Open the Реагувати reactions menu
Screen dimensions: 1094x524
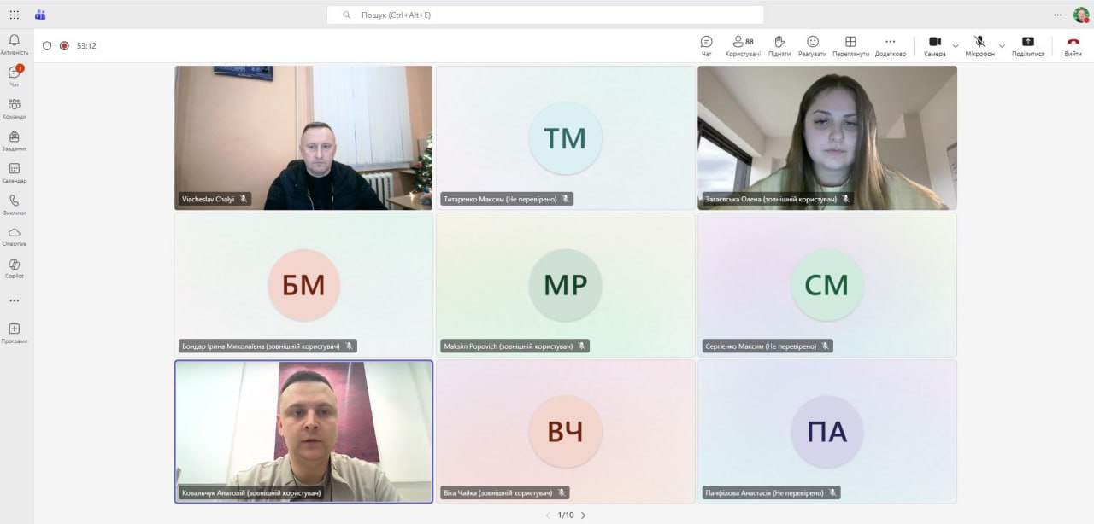coord(812,45)
